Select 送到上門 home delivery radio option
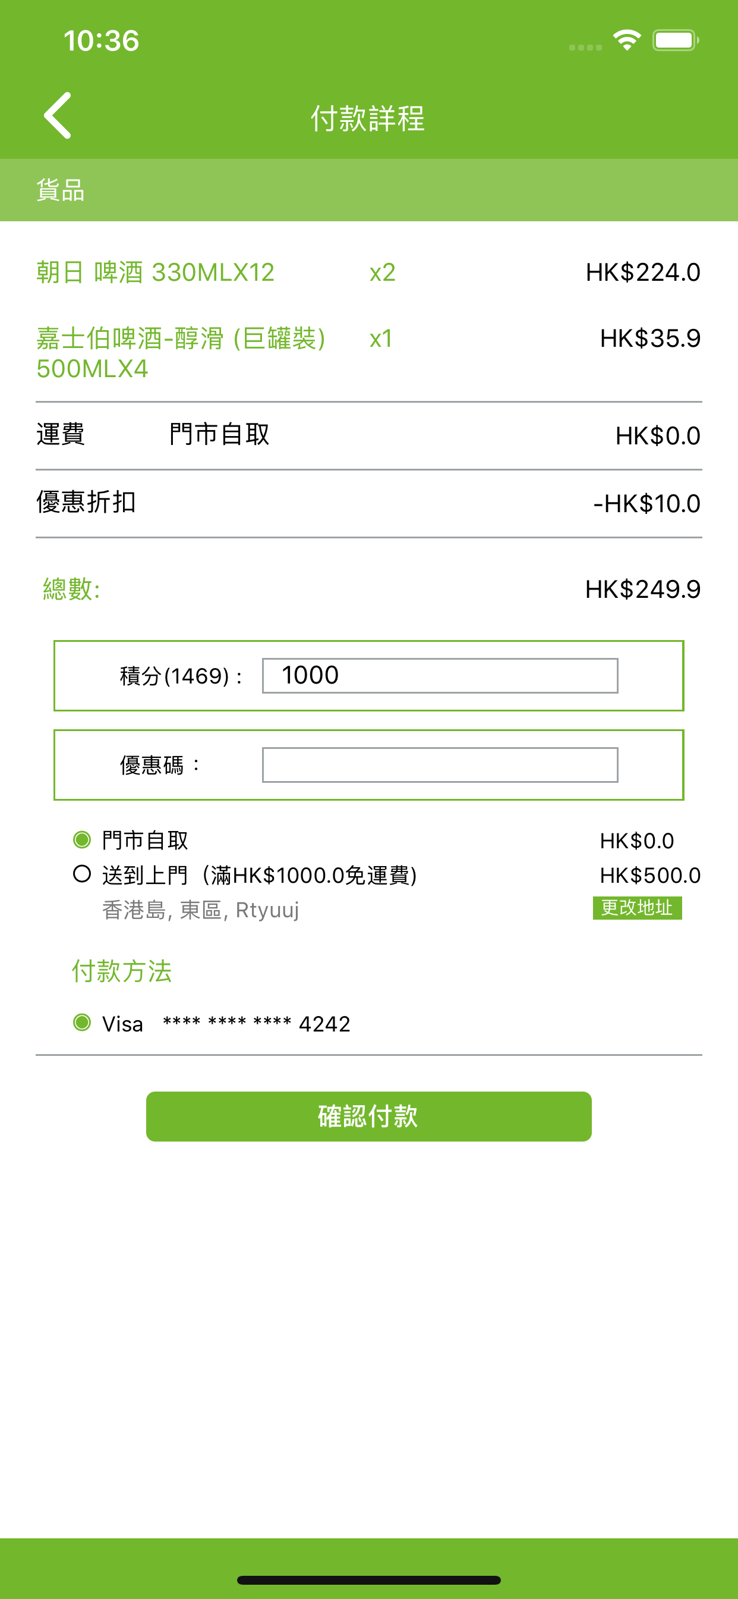738x1599 pixels. pos(82,874)
